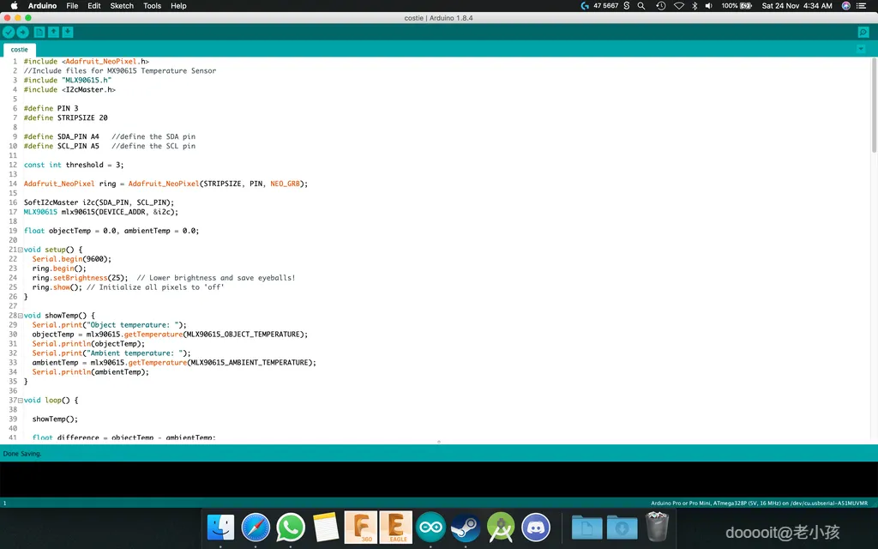Open the Help menu
Viewport: 878px width, 549px height.
pos(178,6)
